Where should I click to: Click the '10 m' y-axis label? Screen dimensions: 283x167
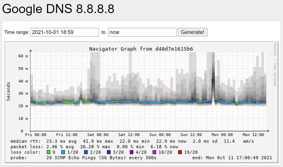click(23, 119)
